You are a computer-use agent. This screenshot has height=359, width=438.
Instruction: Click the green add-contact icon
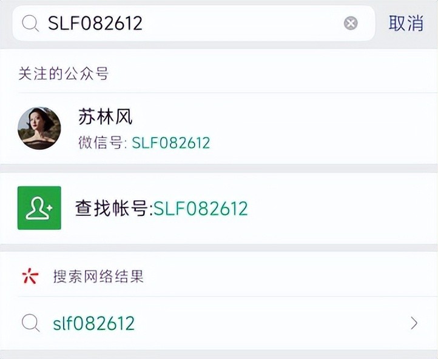pos(39,208)
